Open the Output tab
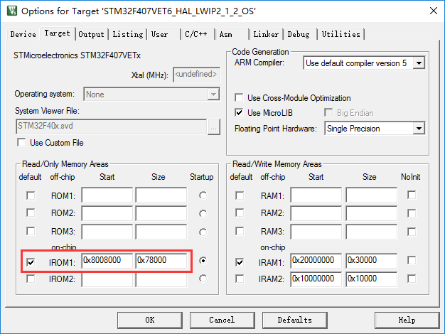This screenshot has width=445, height=334. pos(92,34)
